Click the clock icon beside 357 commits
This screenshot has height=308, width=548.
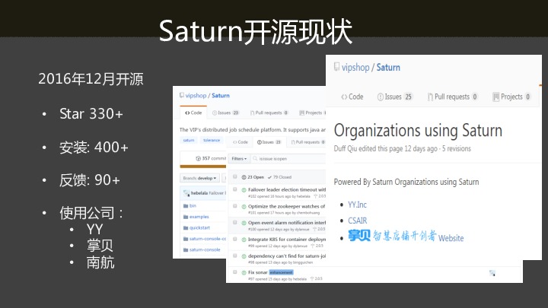click(198, 158)
